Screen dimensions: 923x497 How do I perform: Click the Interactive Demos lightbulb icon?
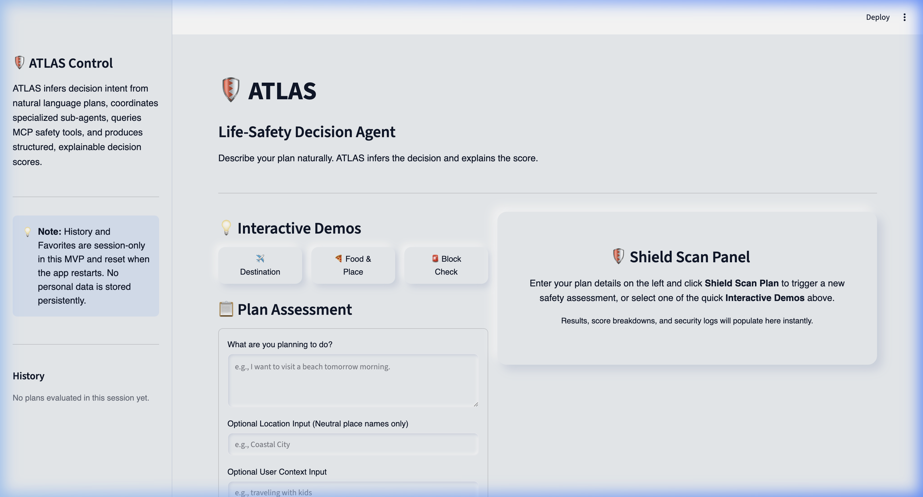pos(226,227)
